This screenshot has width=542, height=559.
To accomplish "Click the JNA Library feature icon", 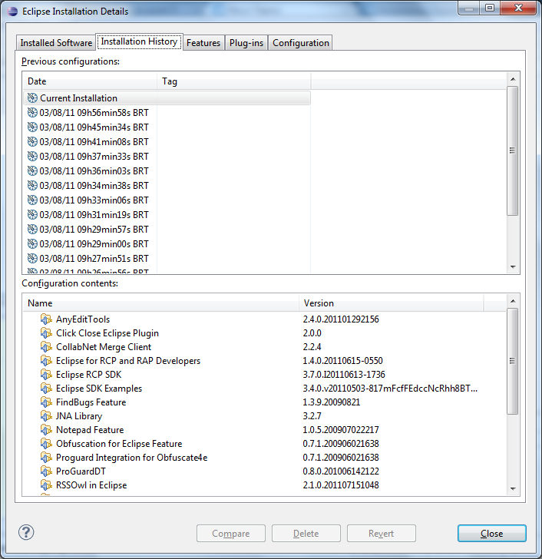I will 46,416.
